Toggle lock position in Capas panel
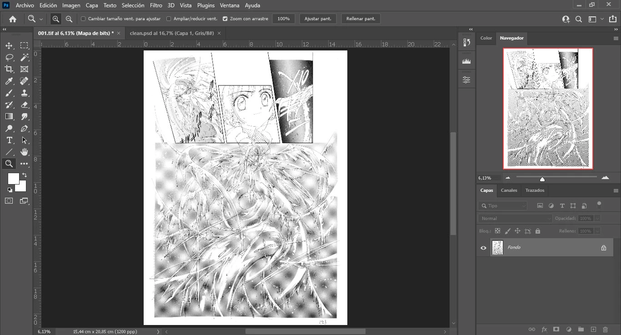The width and height of the screenshot is (621, 335). (517, 231)
